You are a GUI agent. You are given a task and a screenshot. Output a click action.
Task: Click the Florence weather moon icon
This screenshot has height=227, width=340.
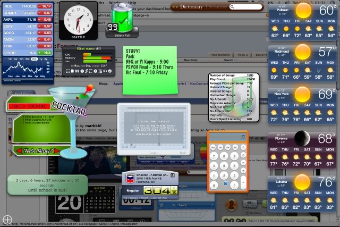click(x=302, y=138)
